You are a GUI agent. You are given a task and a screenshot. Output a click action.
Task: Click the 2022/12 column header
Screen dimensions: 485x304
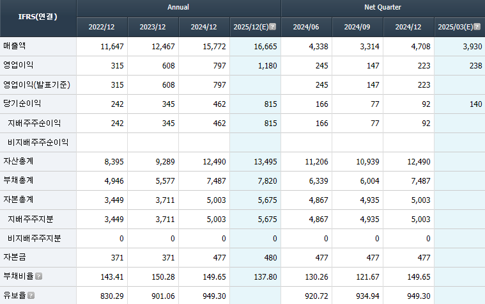(x=102, y=27)
